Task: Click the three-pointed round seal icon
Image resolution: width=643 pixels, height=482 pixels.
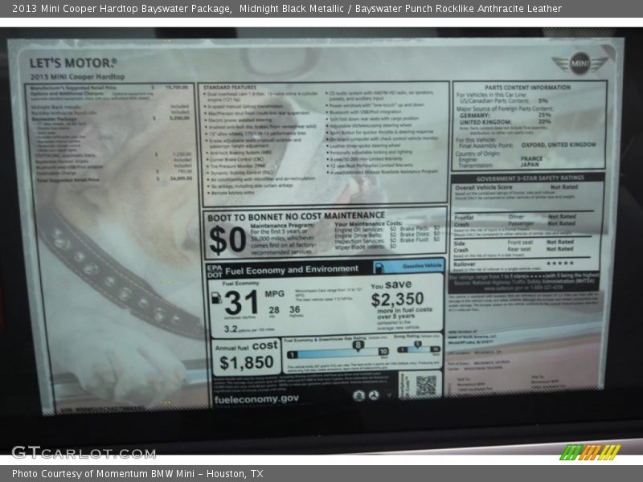Action: point(374,395)
